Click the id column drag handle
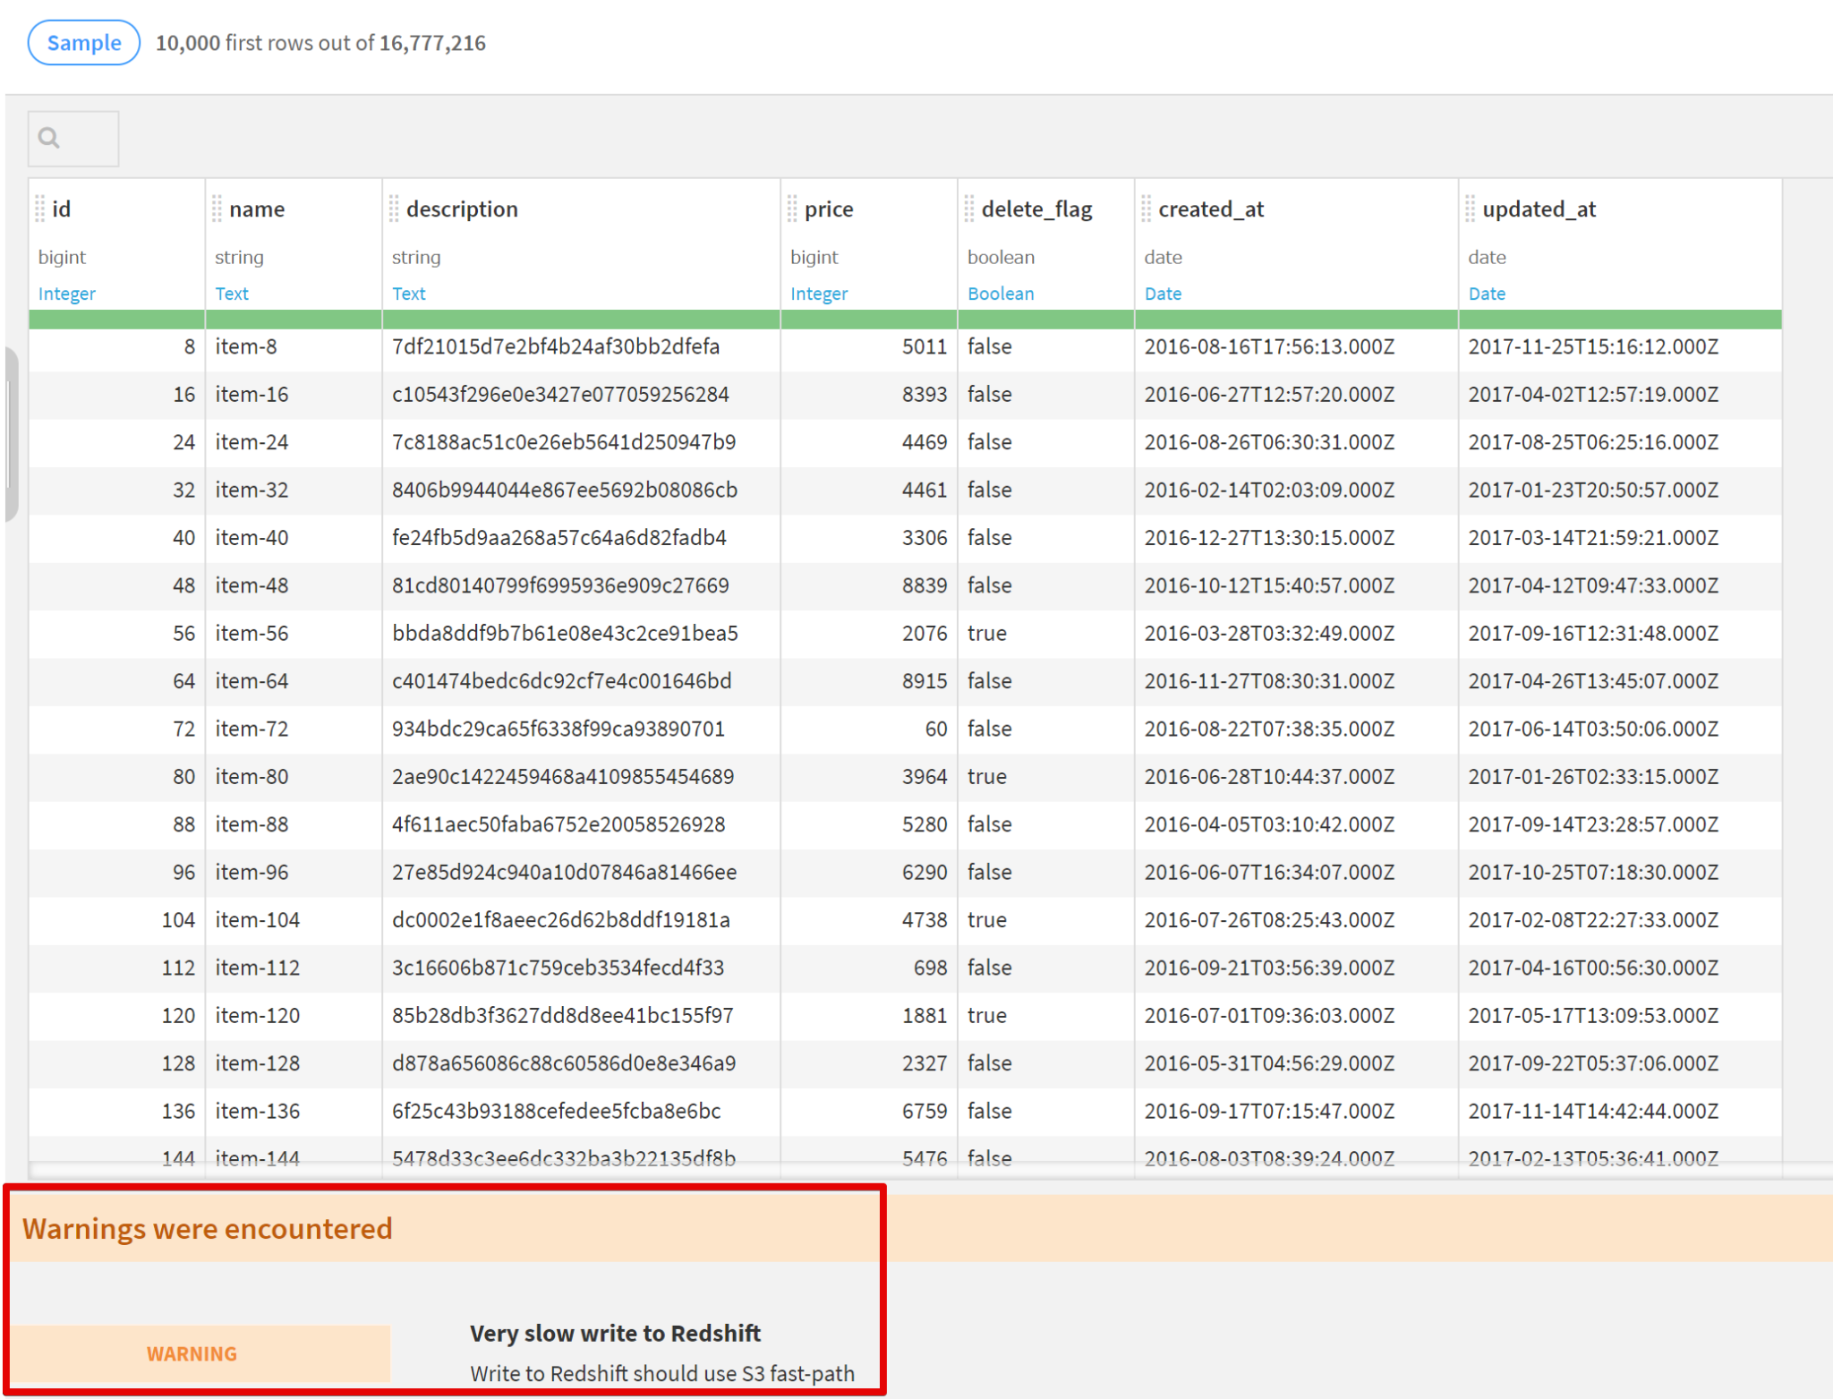 (x=40, y=209)
